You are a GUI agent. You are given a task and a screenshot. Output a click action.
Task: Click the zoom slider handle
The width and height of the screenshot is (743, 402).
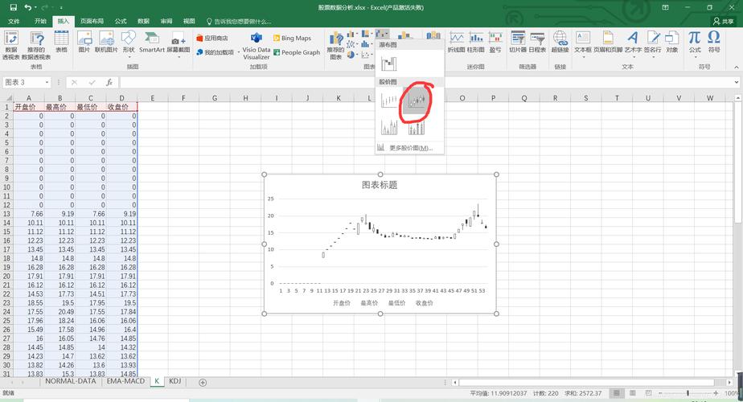(x=688, y=393)
